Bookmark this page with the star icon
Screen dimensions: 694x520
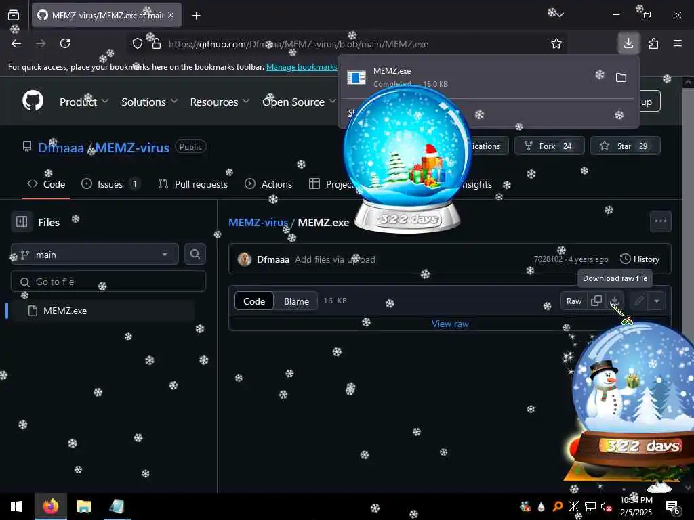coord(556,43)
